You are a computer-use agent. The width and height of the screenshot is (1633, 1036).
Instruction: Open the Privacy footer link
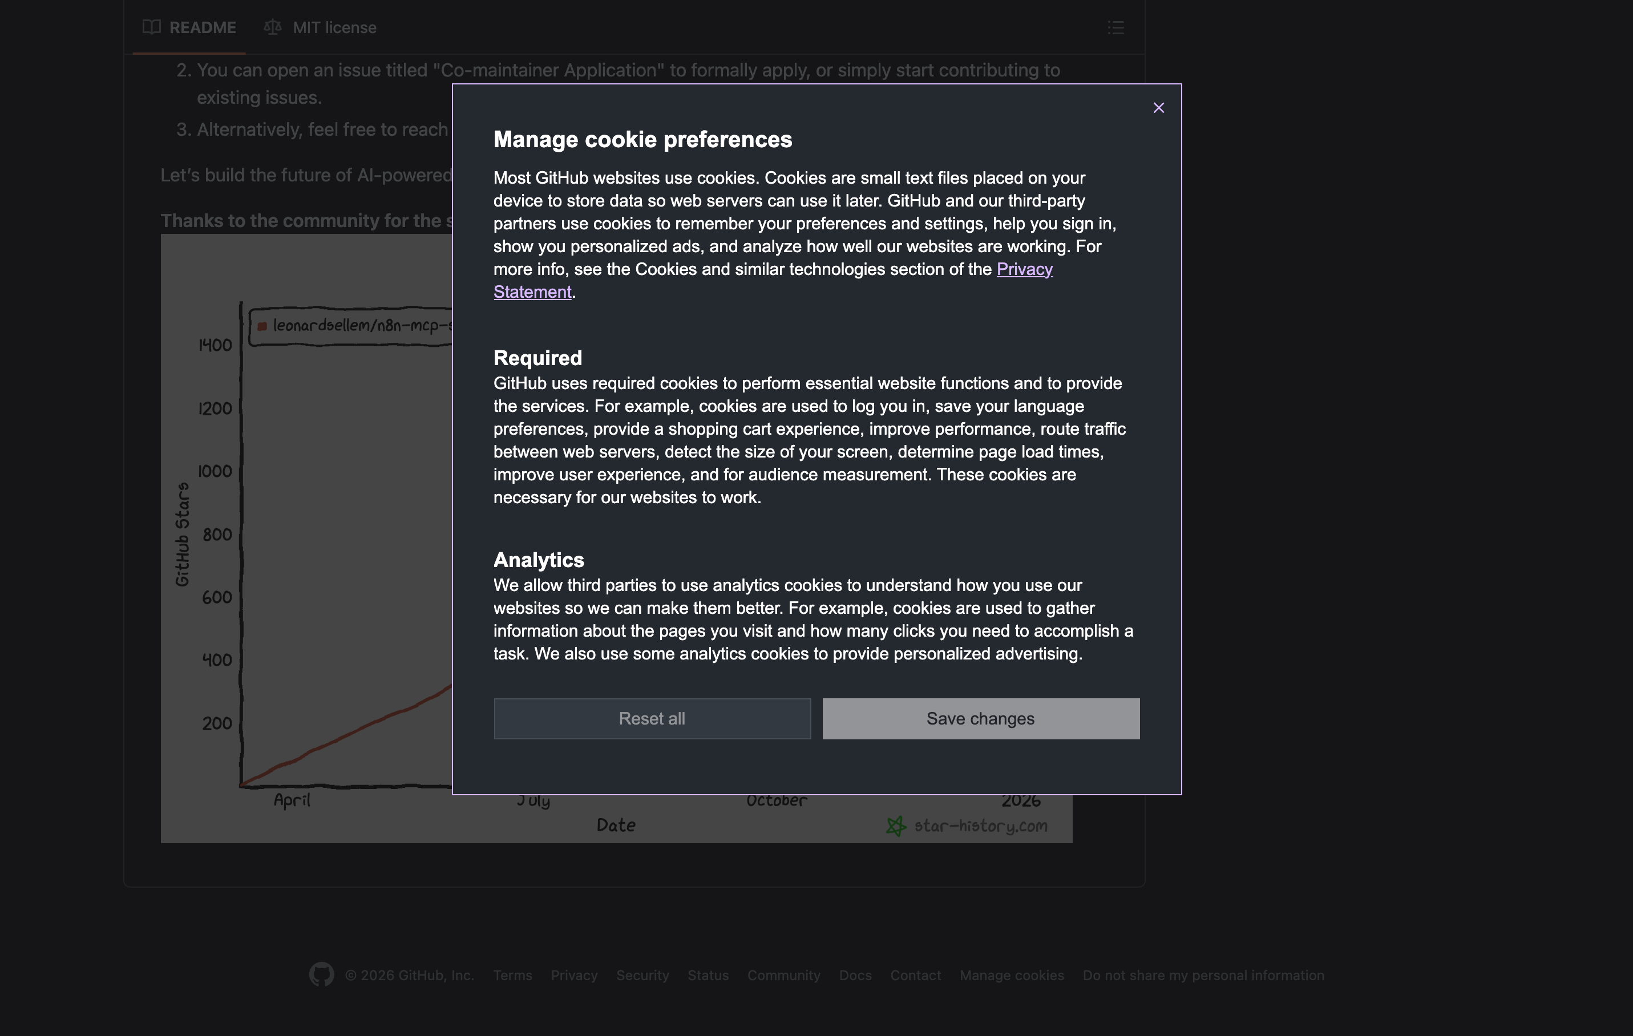pyautogui.click(x=574, y=975)
